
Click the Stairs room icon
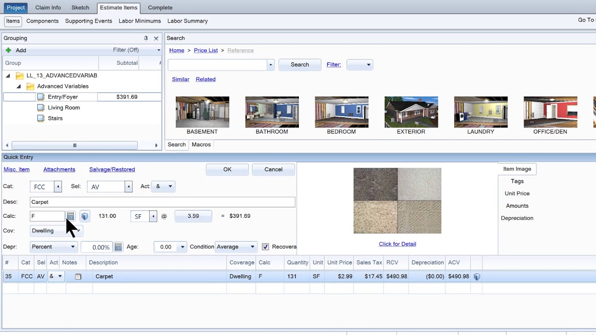pyautogui.click(x=41, y=118)
